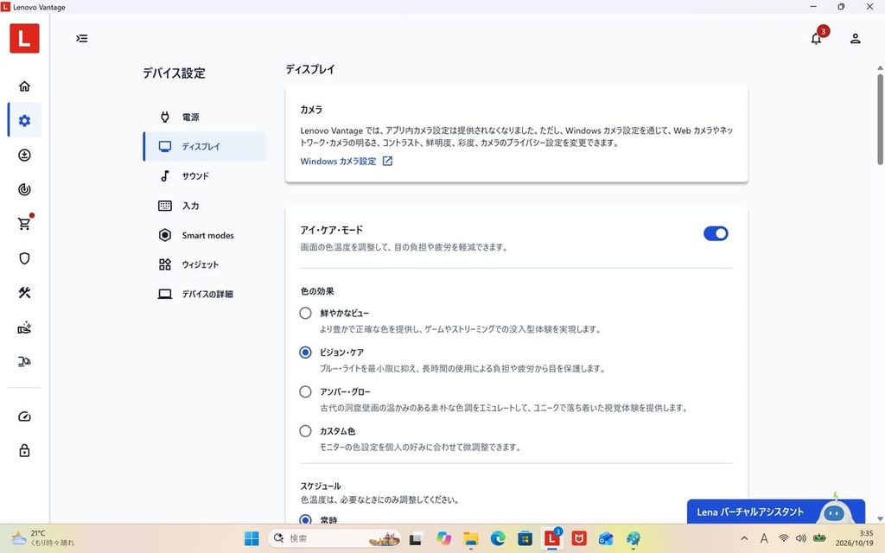Click the 色の効果 section label
This screenshot has width=885, height=553.
317,291
